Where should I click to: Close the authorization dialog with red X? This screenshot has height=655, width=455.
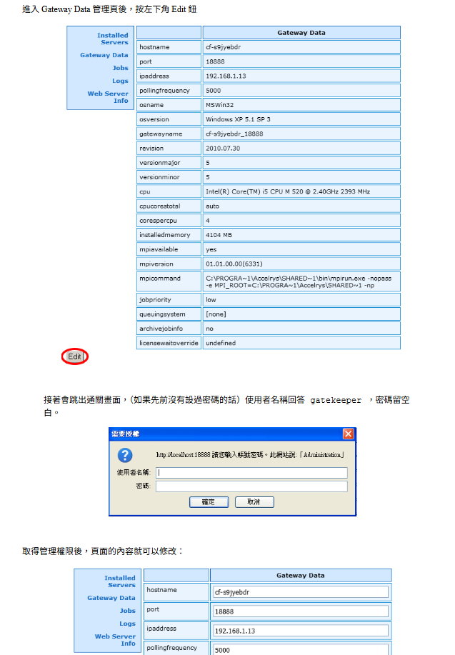coord(348,434)
